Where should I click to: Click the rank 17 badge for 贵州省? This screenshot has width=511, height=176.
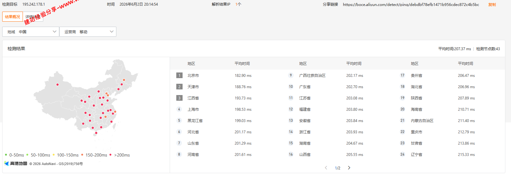coord(402,75)
